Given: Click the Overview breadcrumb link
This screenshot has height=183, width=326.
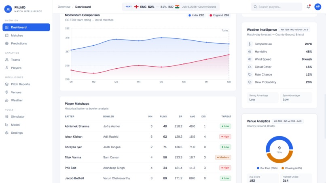Looking at the screenshot, I should coord(64,7).
